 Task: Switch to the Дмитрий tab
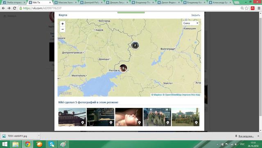click(91, 2)
